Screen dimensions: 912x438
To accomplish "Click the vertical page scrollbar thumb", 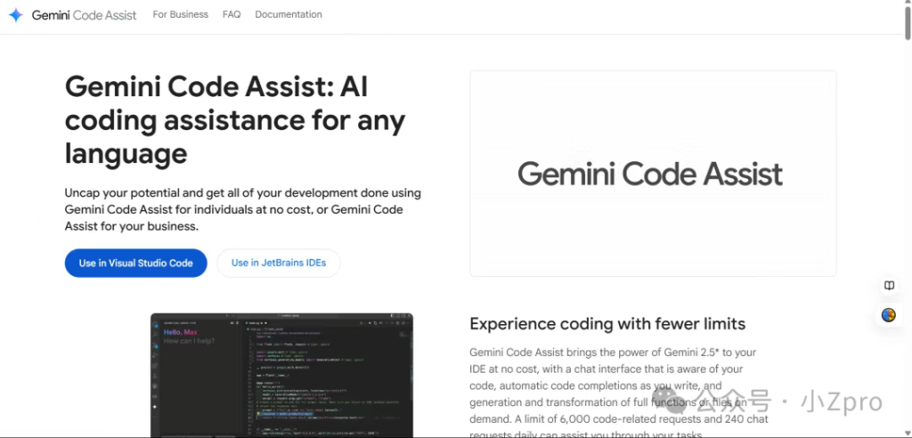I will click(908, 21).
